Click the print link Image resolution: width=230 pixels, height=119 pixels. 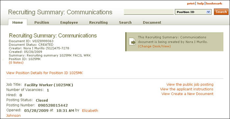[x=191, y=4]
